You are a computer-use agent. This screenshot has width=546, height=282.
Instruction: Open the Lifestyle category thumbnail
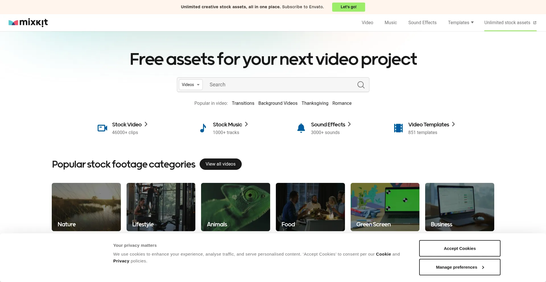point(161,207)
